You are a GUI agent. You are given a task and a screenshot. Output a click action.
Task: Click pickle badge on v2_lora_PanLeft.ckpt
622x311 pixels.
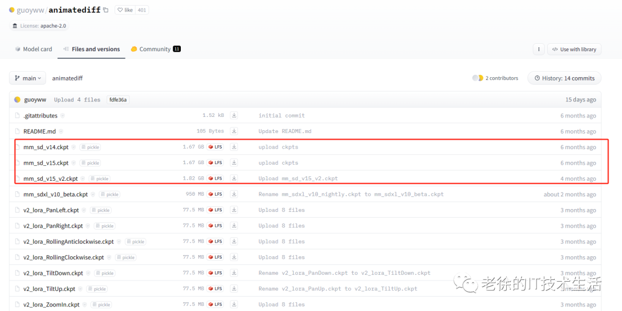click(x=101, y=210)
